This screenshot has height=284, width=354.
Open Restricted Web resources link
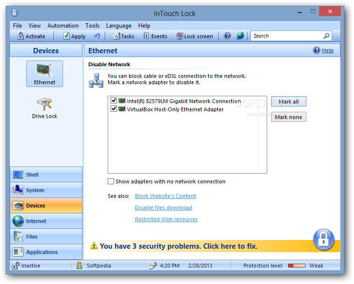coord(166,219)
